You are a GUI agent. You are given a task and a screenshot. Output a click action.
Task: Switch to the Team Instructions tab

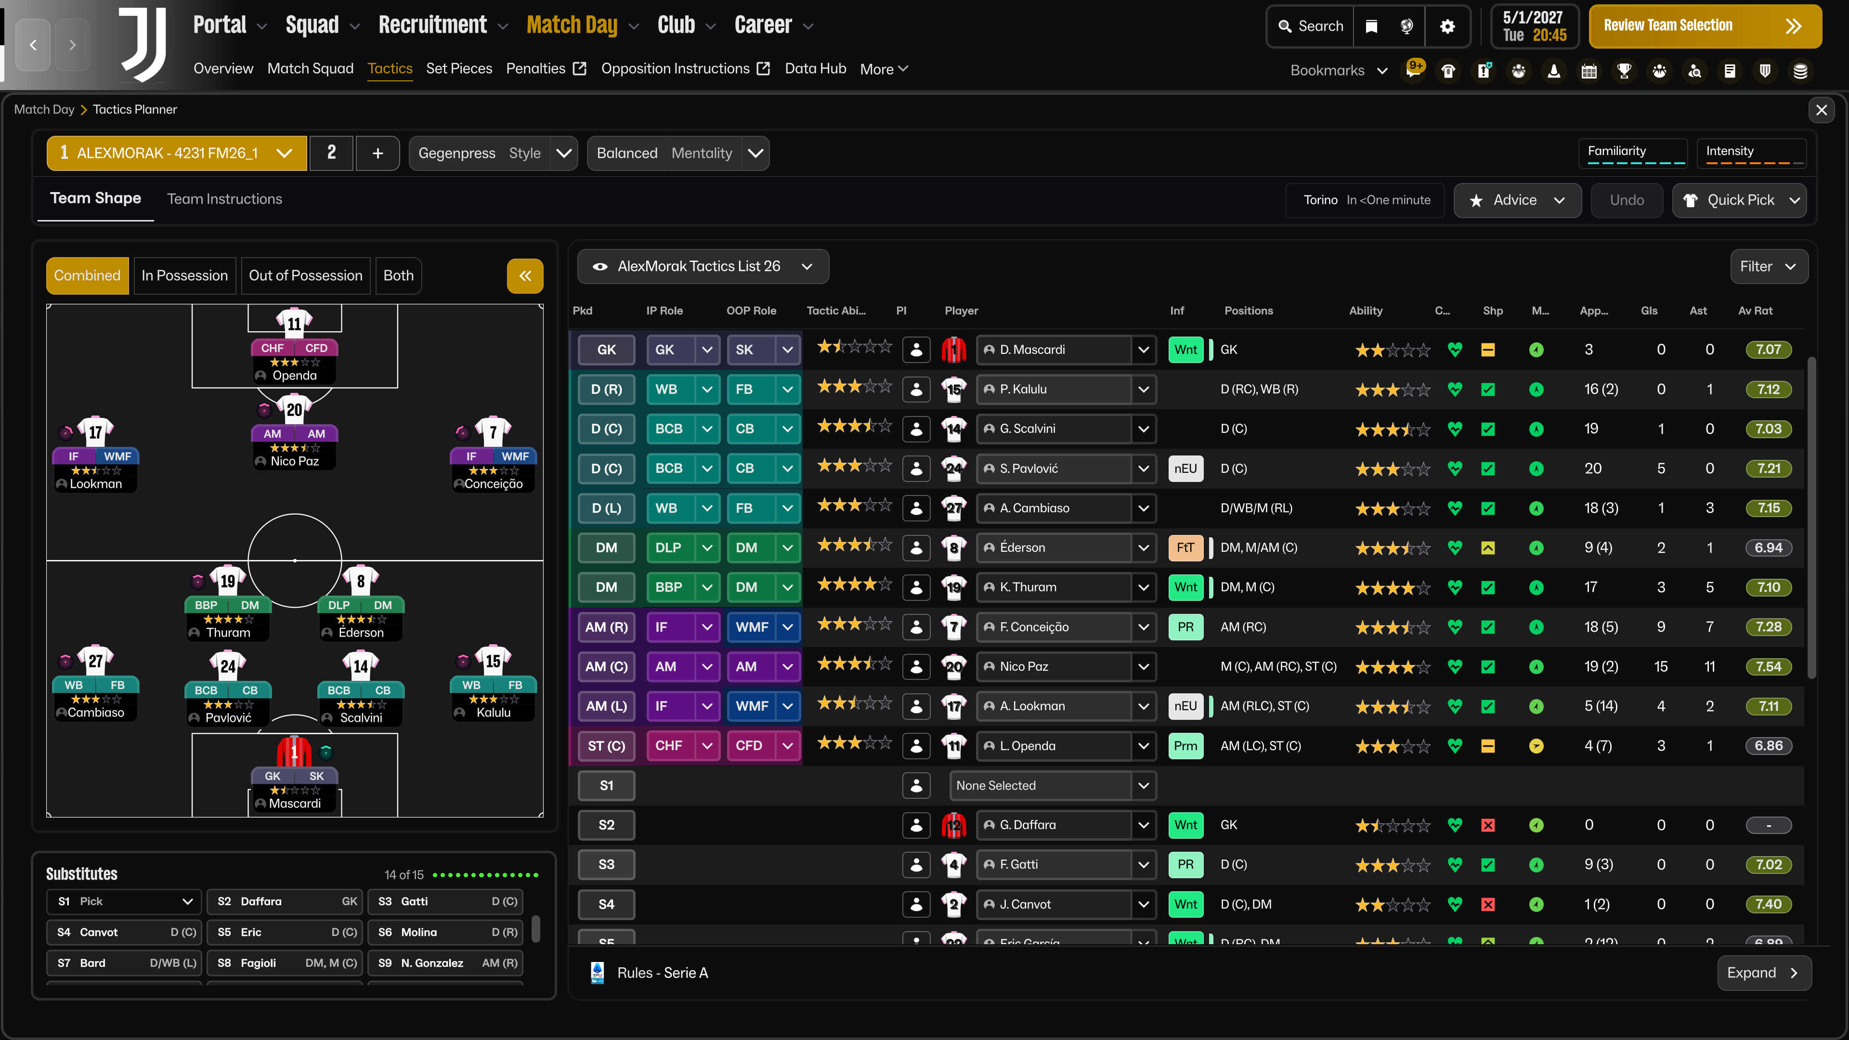(224, 199)
